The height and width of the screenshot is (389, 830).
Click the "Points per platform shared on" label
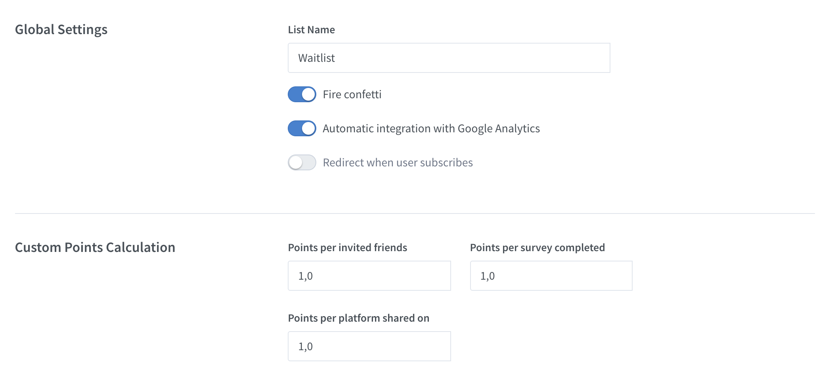pos(359,318)
